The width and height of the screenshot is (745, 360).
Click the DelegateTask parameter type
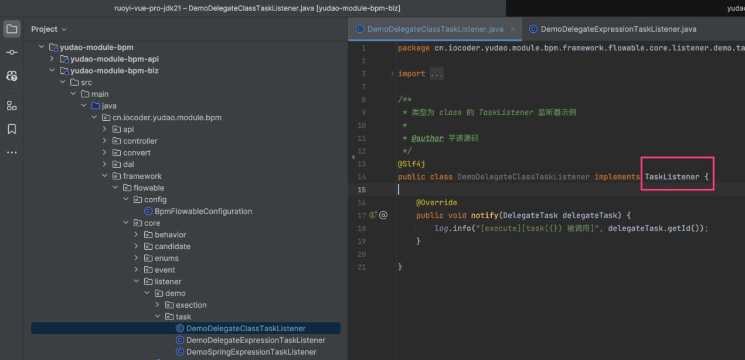point(530,215)
